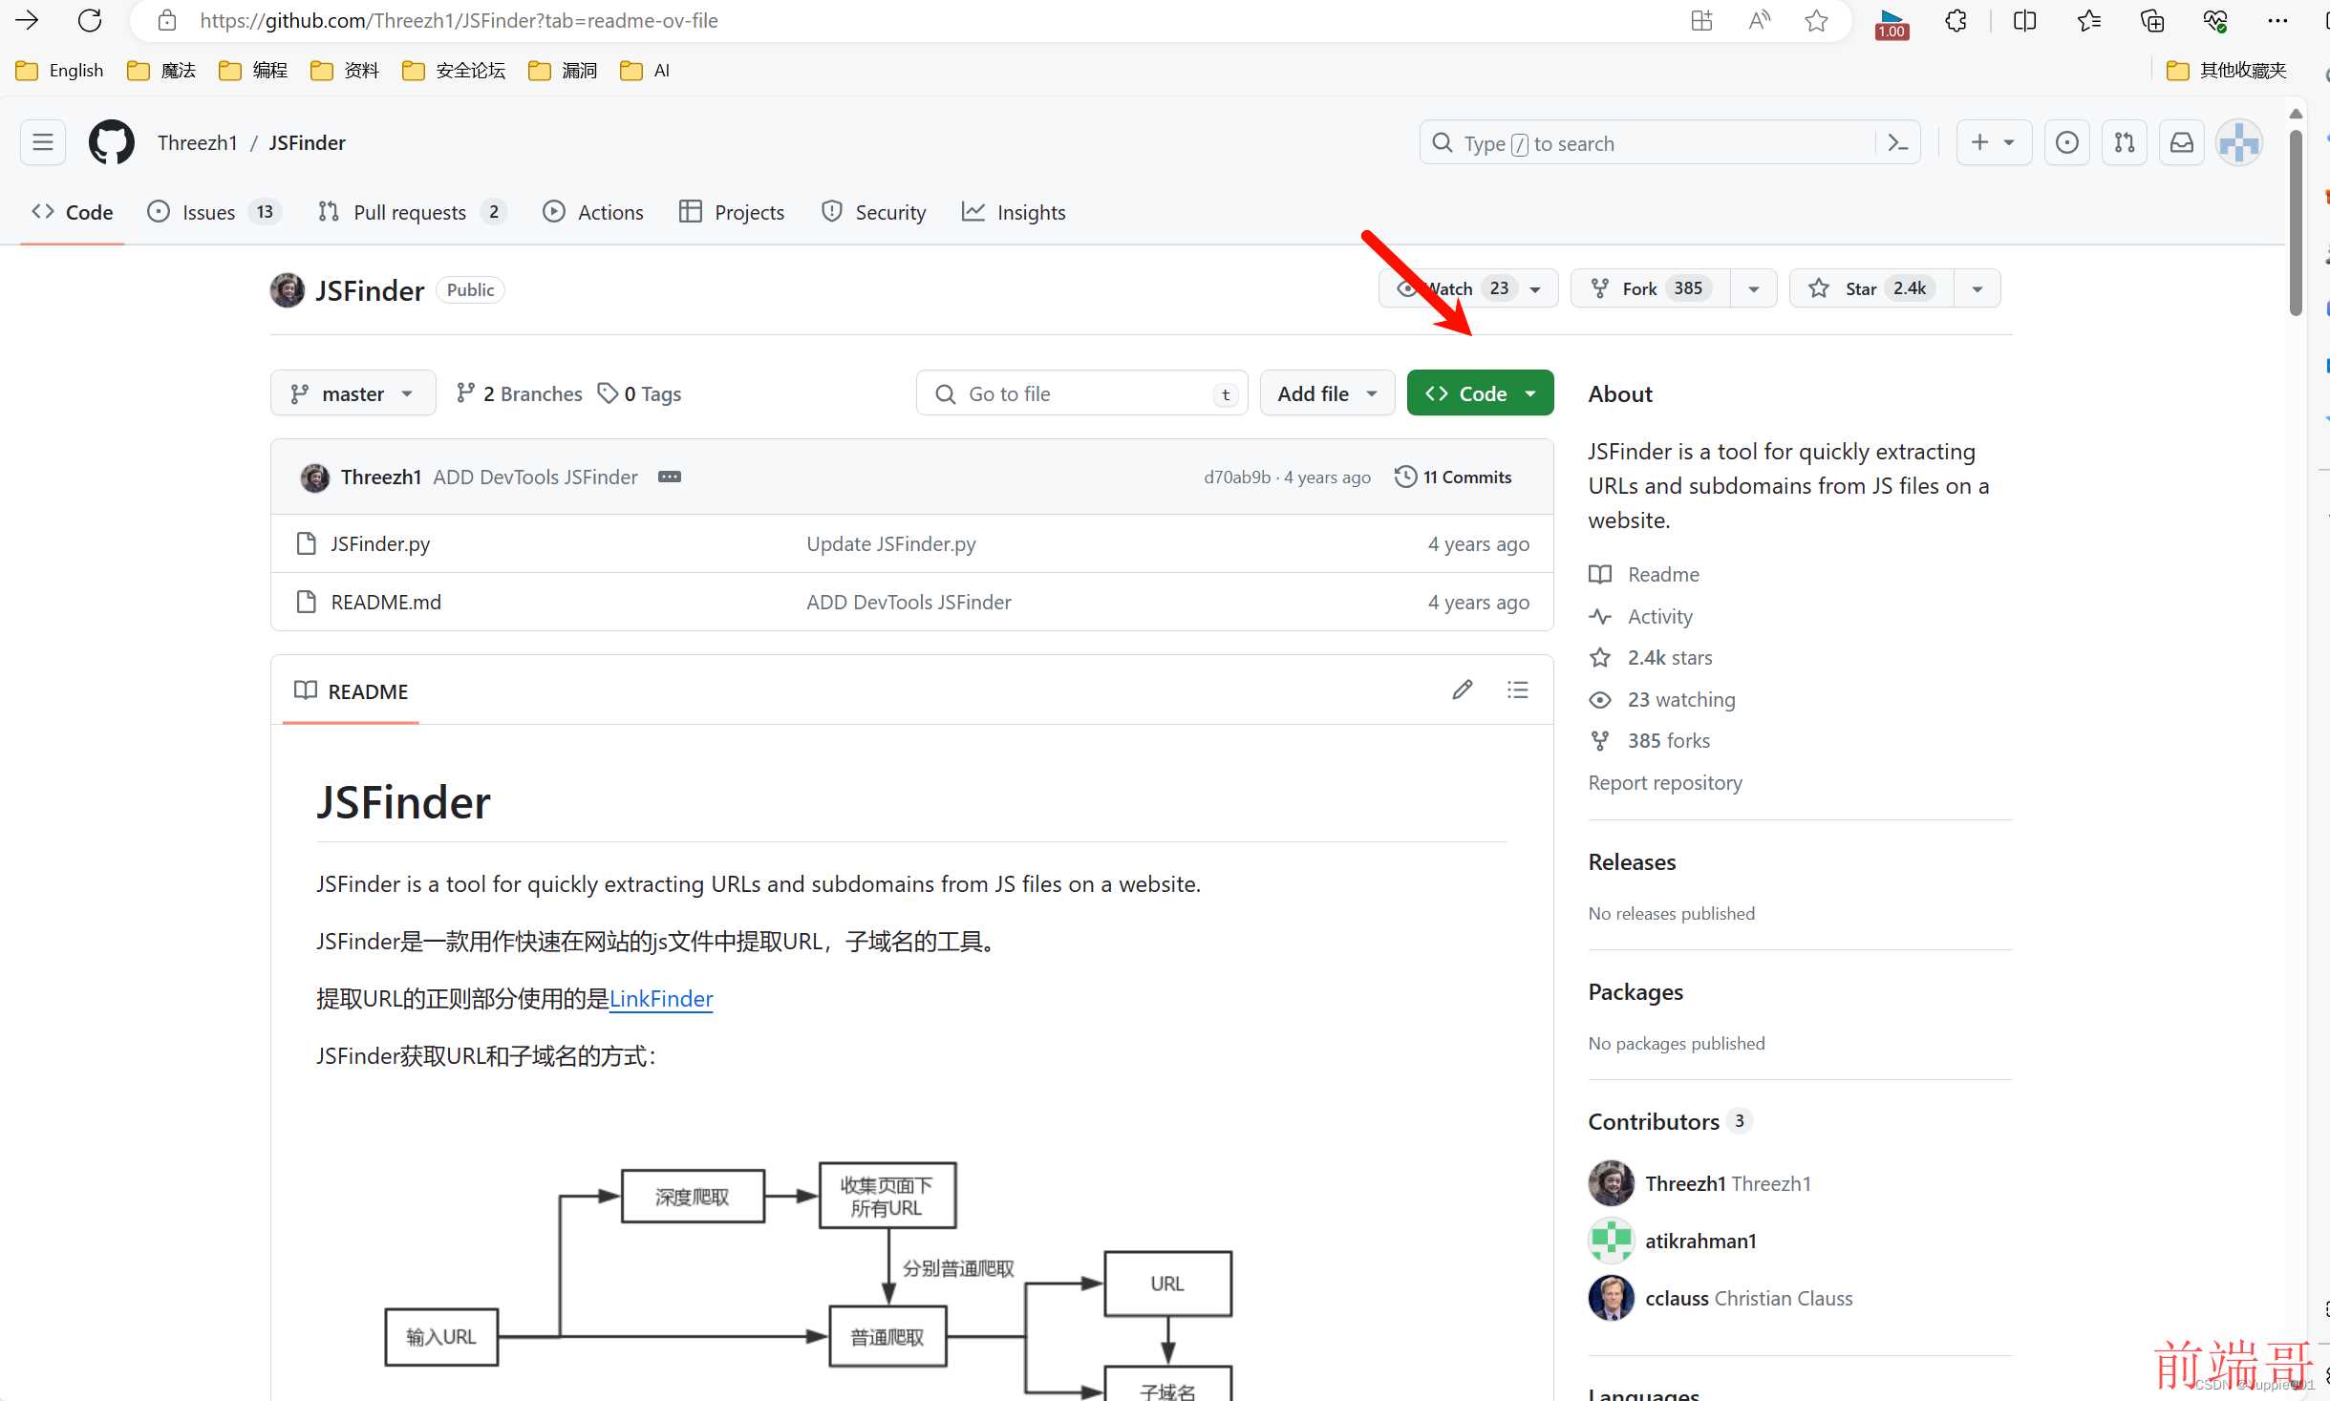Screen dimensions: 2330x1401
Task: Open contributor atikrahman1 profile
Action: point(1700,1242)
